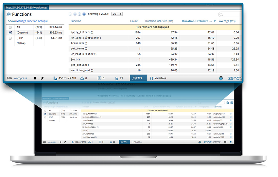Click the eraser clear icon in toolbar
The image size is (278, 177).
click(x=42, y=79)
